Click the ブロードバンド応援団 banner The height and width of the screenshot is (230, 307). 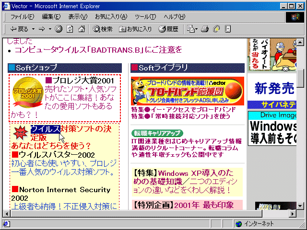pos(188,91)
